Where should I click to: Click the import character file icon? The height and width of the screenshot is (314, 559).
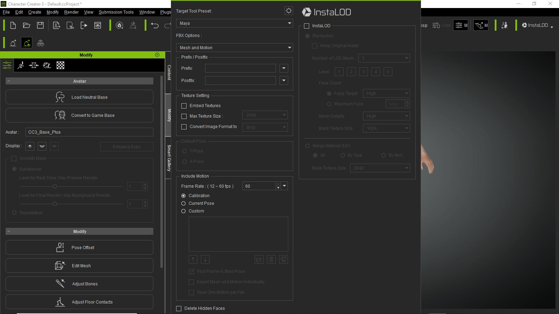(57, 25)
